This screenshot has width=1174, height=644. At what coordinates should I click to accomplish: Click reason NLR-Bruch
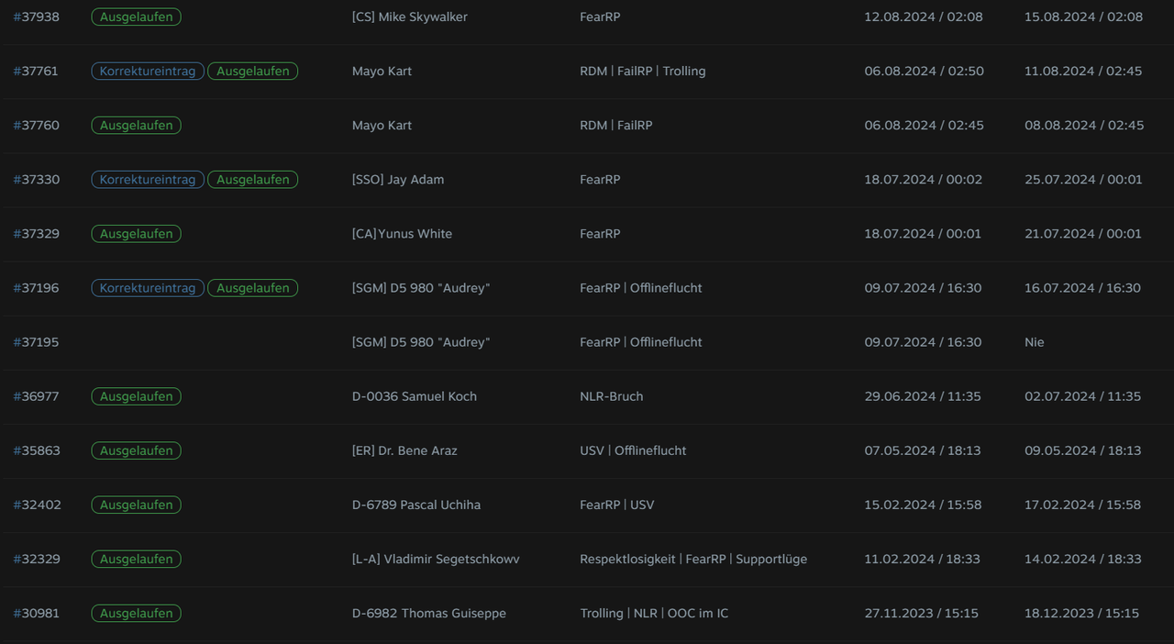point(612,395)
